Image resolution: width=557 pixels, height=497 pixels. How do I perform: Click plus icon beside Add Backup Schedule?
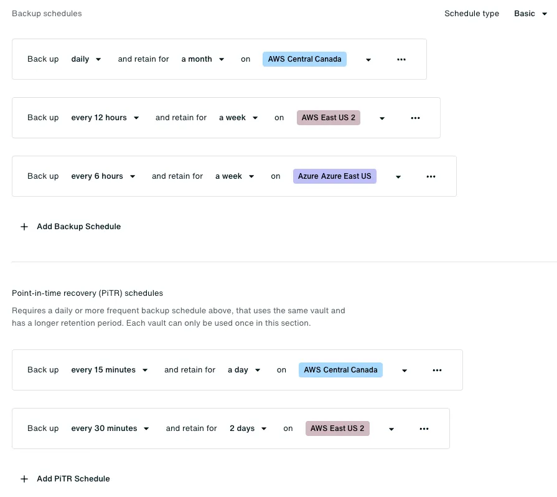(24, 227)
